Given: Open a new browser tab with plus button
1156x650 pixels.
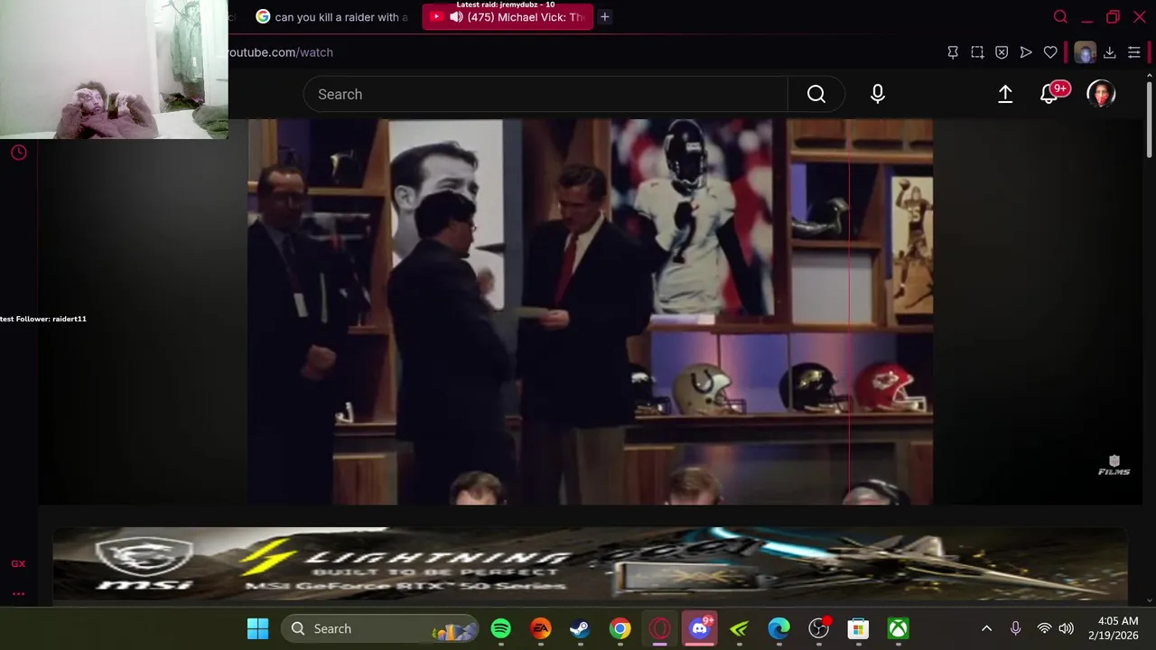Looking at the screenshot, I should tap(605, 17).
